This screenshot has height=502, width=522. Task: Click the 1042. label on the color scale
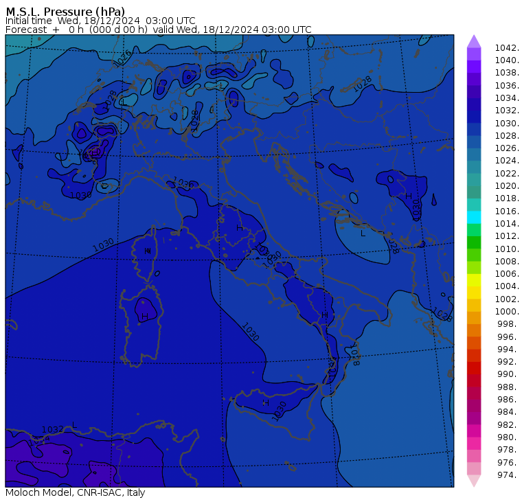pos(507,48)
